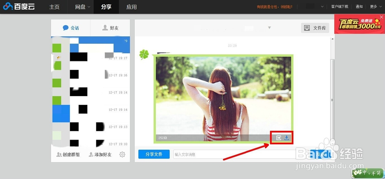This screenshot has width=385, height=179.
Task: Open the orange 有钱就是任性 promo link
Action: [275, 7]
